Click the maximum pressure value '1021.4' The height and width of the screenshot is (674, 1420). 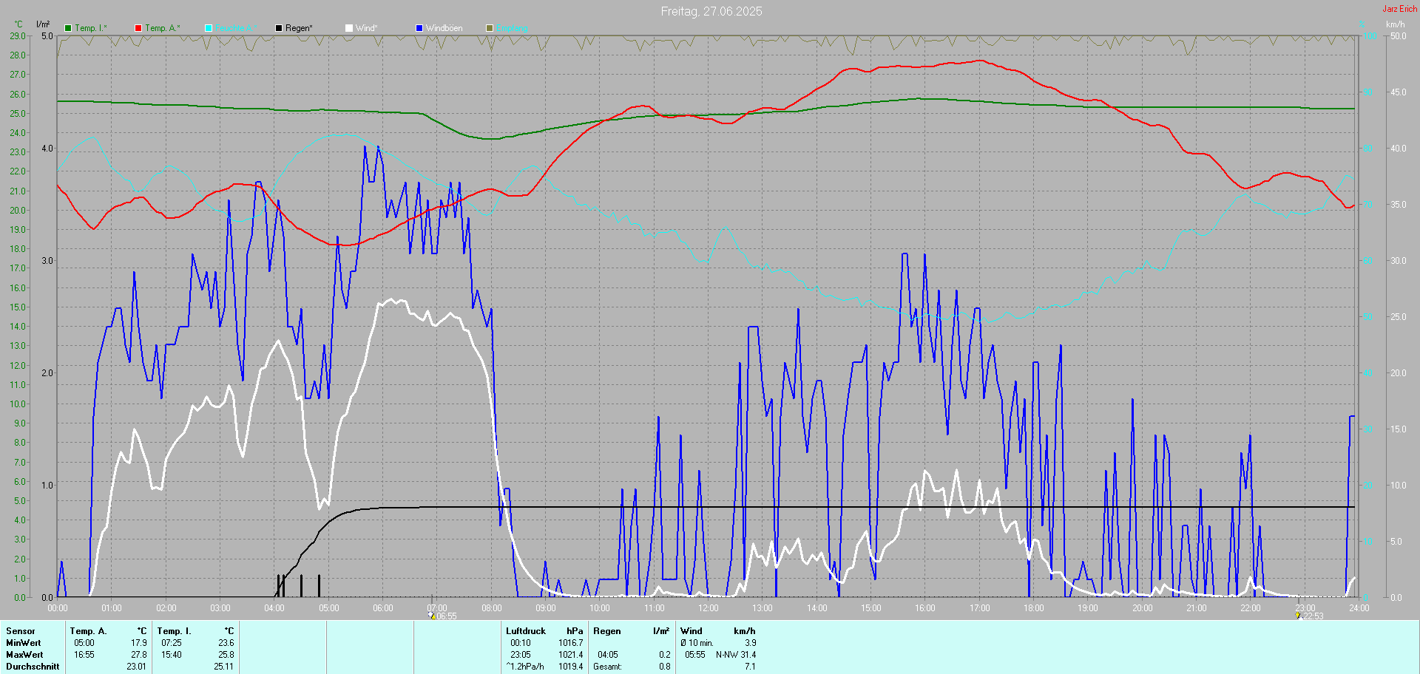pyautogui.click(x=571, y=655)
